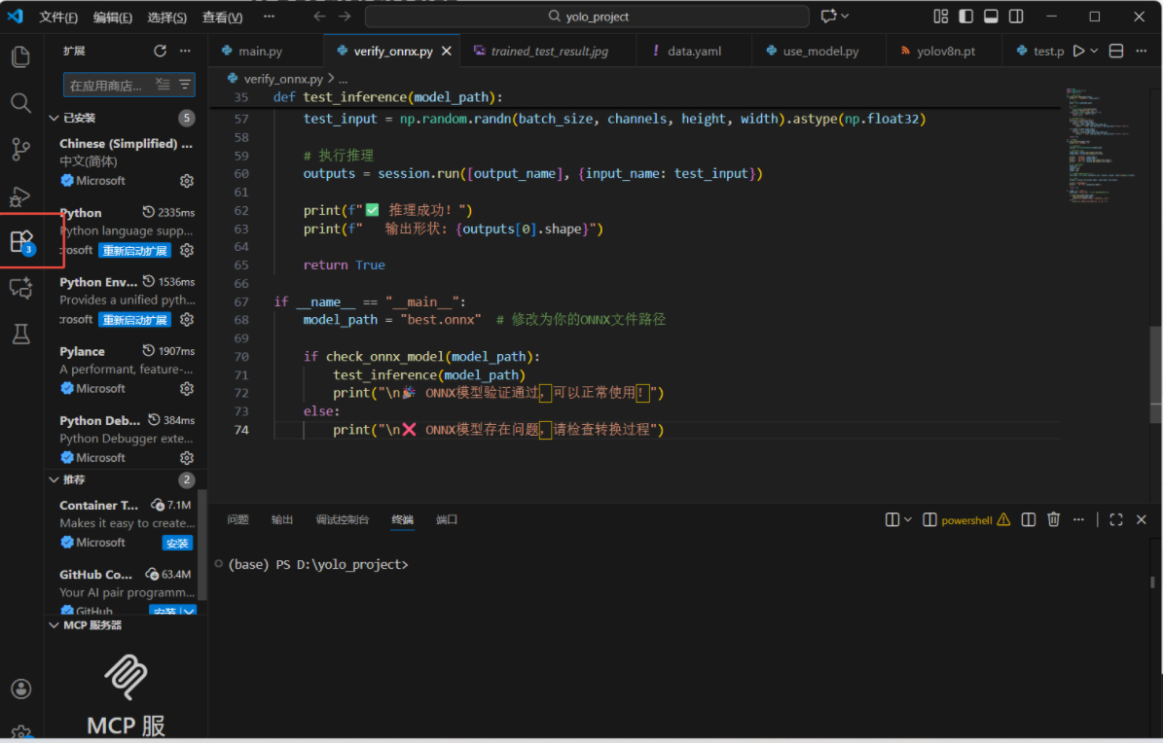Toggle primary sidebar visibility
The image size is (1164, 743).
[x=965, y=17]
